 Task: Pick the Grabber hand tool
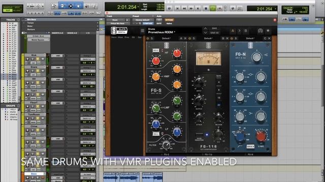79,6
